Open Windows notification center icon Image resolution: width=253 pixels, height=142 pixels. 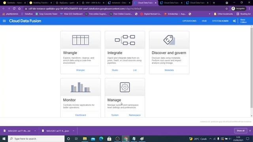[x=248, y=138]
